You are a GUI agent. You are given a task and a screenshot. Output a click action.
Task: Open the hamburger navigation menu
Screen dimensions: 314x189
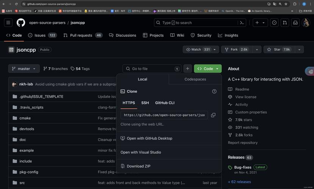(x=8, y=23)
